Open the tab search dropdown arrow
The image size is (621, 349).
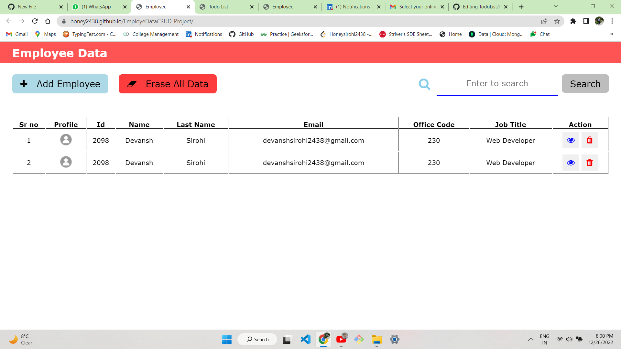point(556,6)
